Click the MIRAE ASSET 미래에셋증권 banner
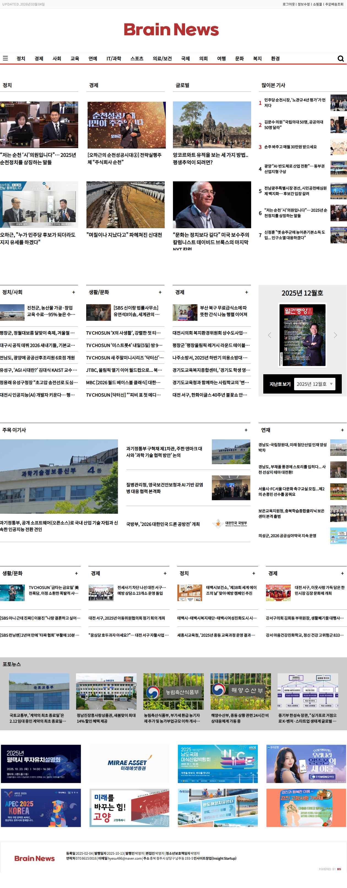 129,763
